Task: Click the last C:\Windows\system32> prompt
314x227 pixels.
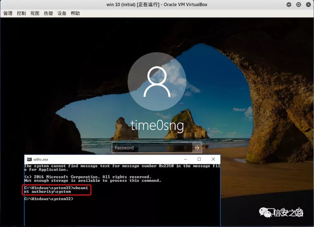Action: [49, 199]
